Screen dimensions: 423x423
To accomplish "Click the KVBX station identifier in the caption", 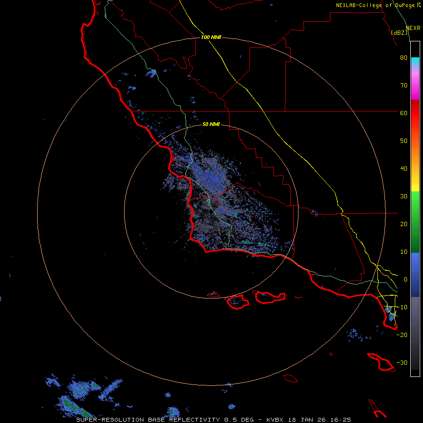I will (x=274, y=420).
